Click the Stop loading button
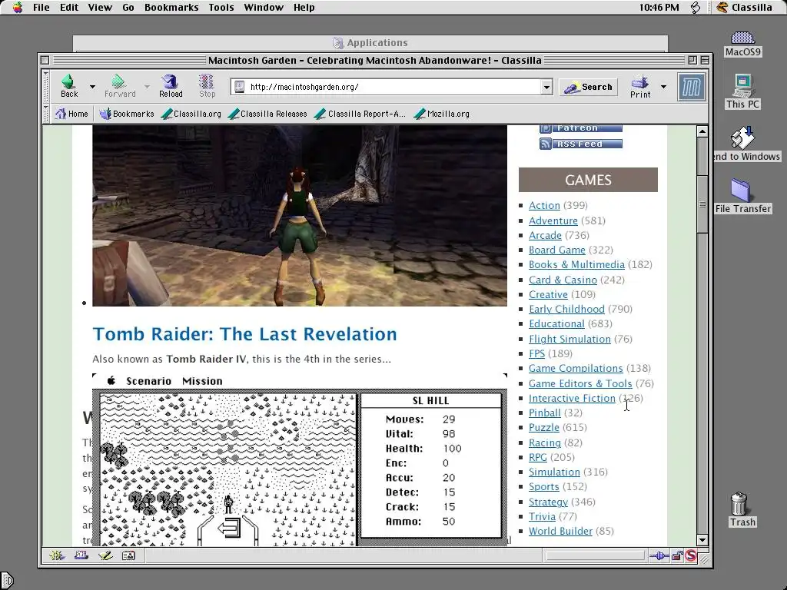 point(207,86)
